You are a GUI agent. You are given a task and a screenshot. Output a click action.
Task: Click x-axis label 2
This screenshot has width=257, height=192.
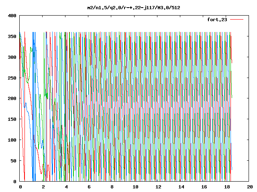coord(43,187)
